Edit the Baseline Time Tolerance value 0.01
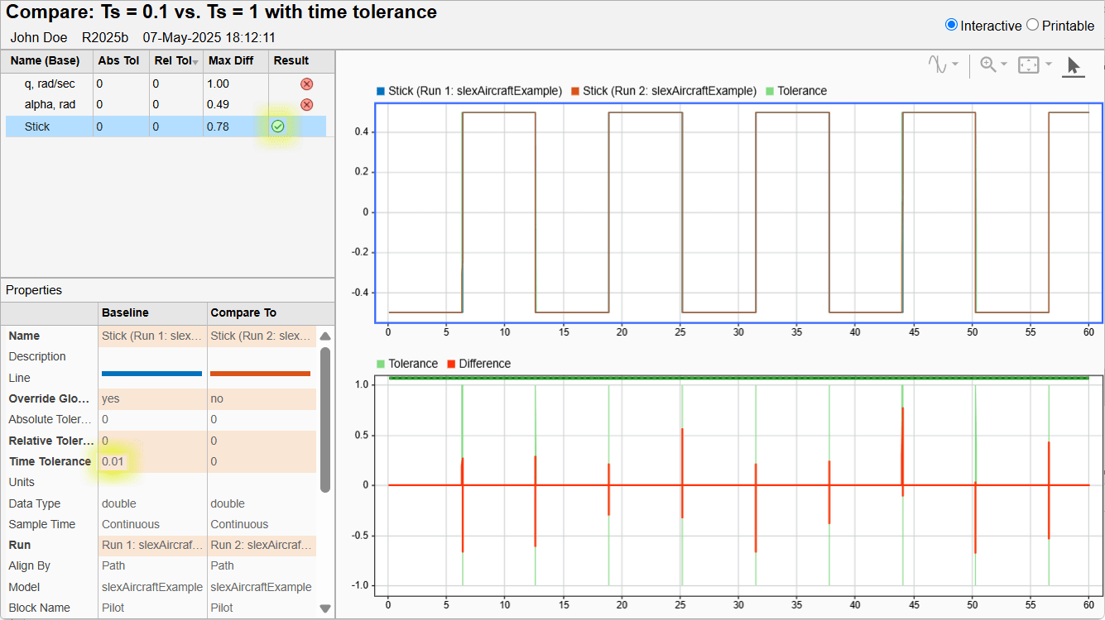1105x620 pixels. (113, 461)
